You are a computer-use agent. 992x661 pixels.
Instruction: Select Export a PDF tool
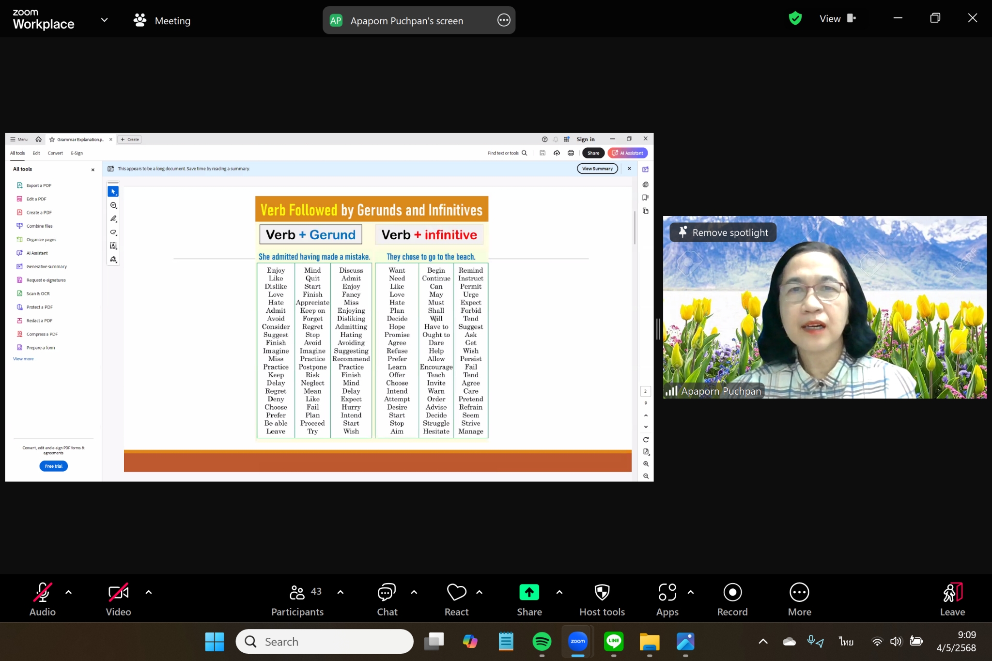point(34,185)
